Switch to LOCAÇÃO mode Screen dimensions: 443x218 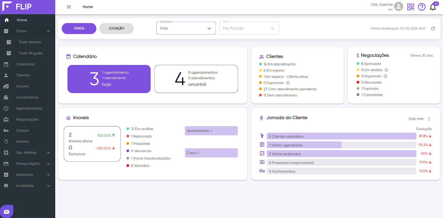tap(116, 28)
